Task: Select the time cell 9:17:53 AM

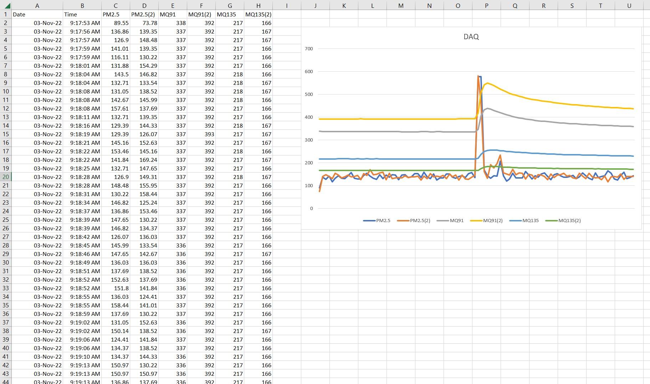Action: pyautogui.click(x=82, y=23)
